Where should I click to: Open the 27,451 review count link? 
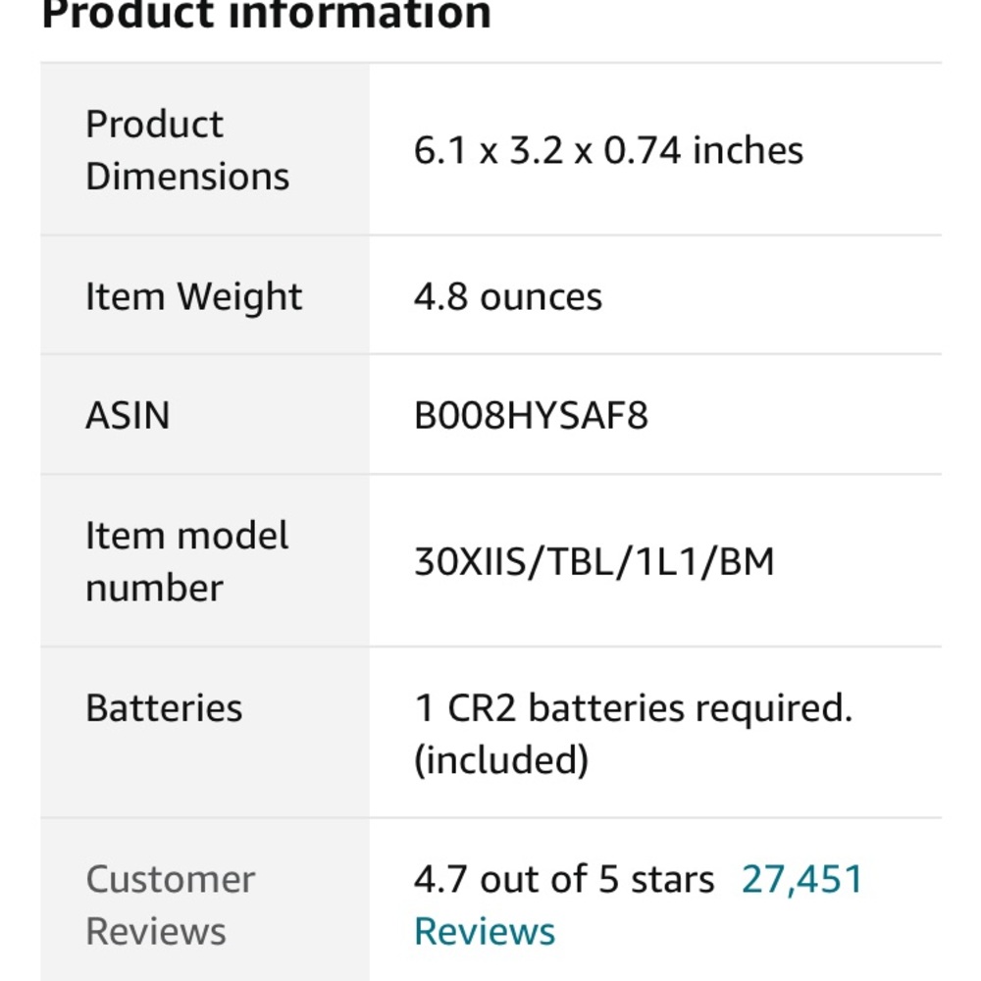pos(802,879)
